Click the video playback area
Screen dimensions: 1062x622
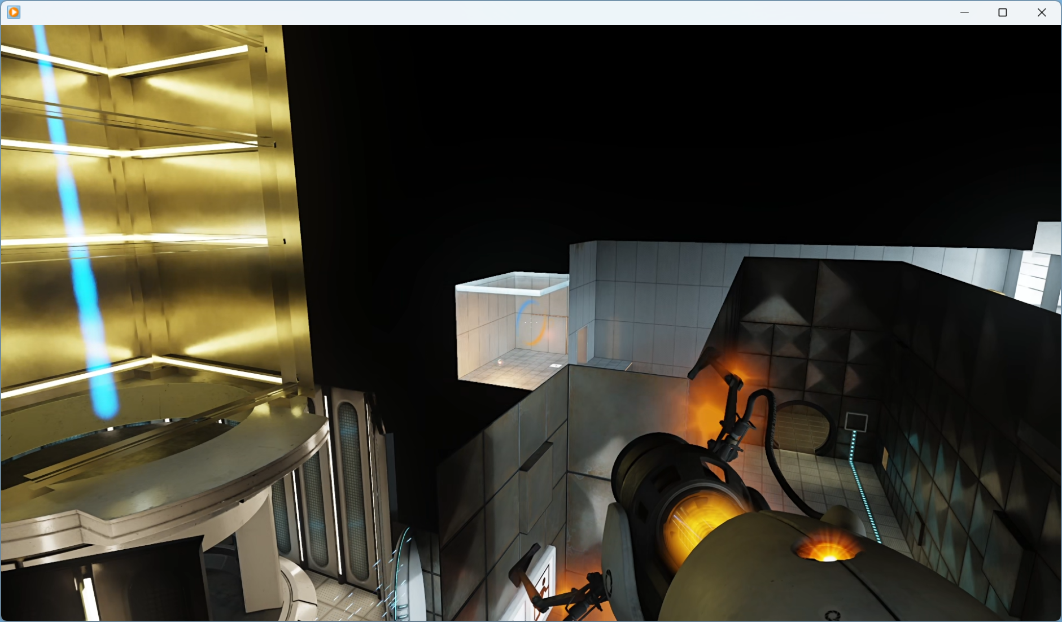point(531,322)
